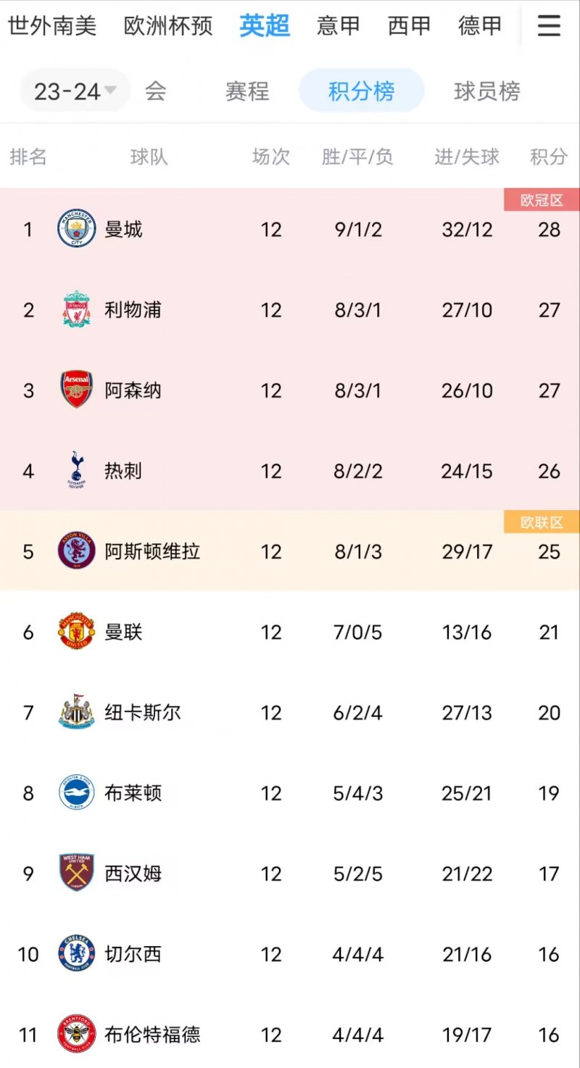
Task: Switch to the 西甲 league tab
Action: point(408,25)
